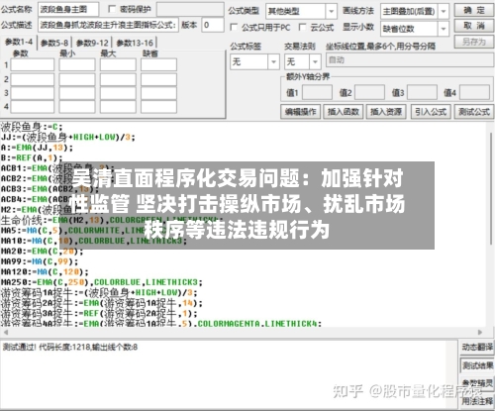Click the 引入公式 button
The width and height of the screenshot is (495, 411).
(431, 112)
